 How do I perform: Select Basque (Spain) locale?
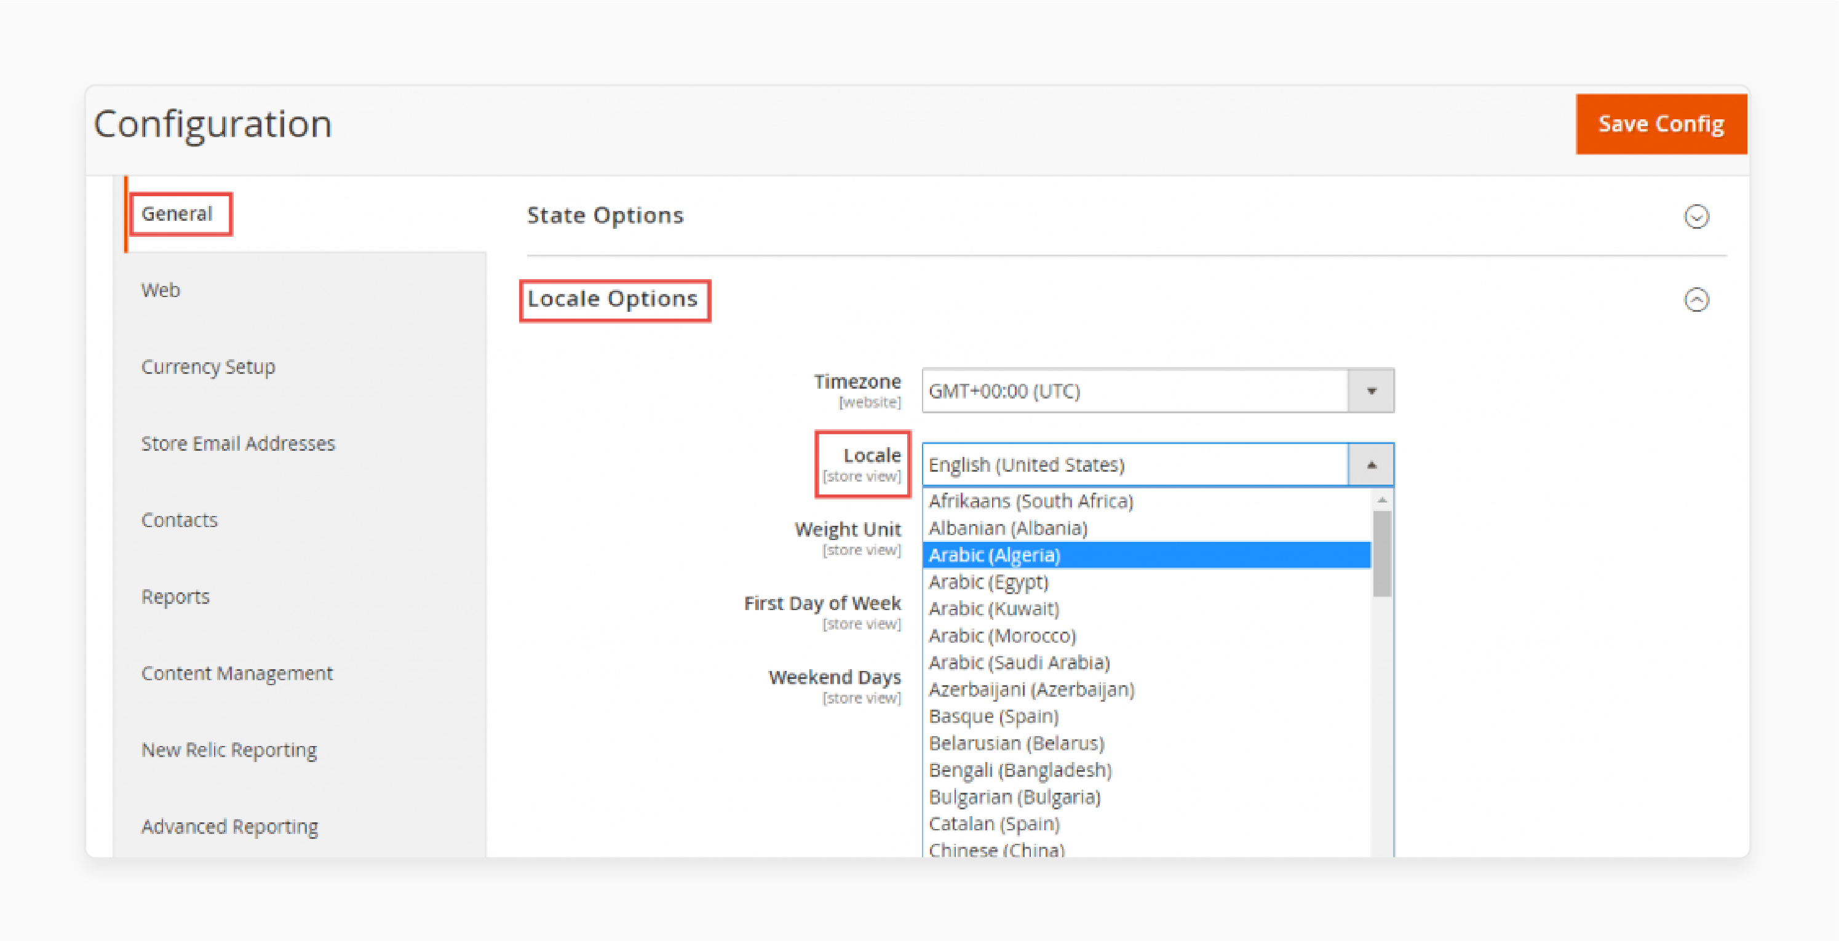click(1146, 716)
